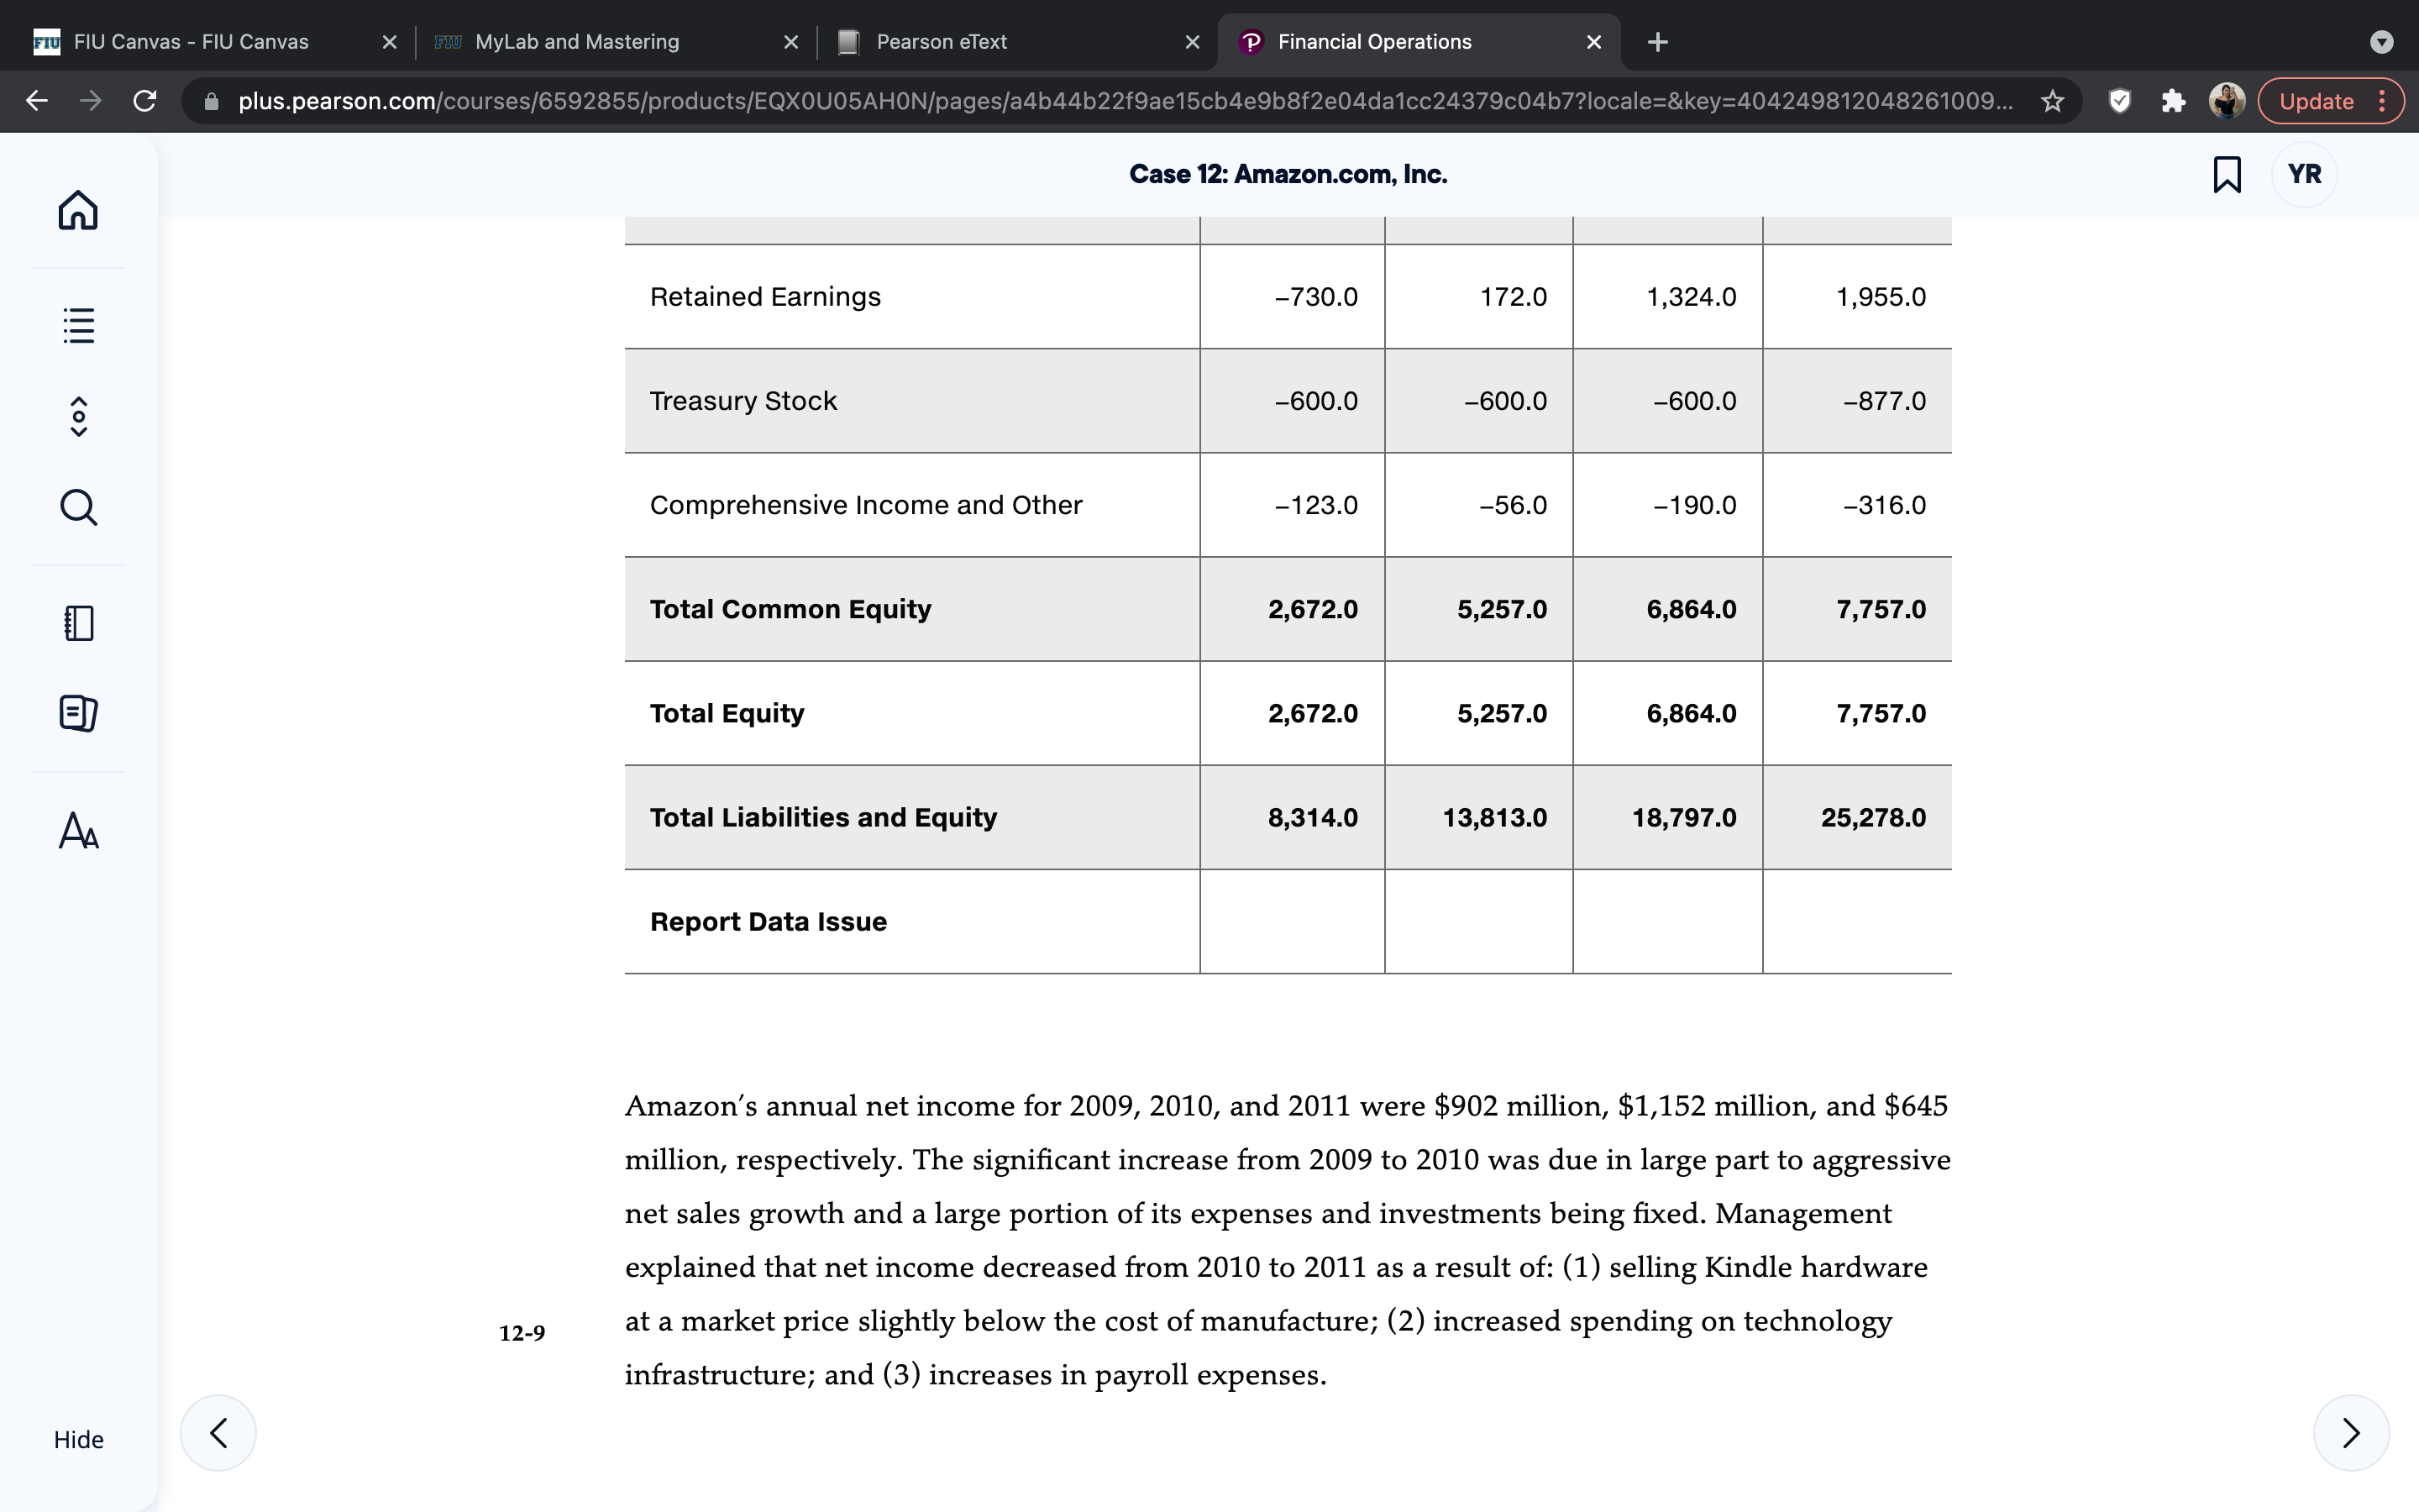The height and width of the screenshot is (1512, 2419).
Task: Open the search magnifier in sidebar
Action: (x=78, y=507)
